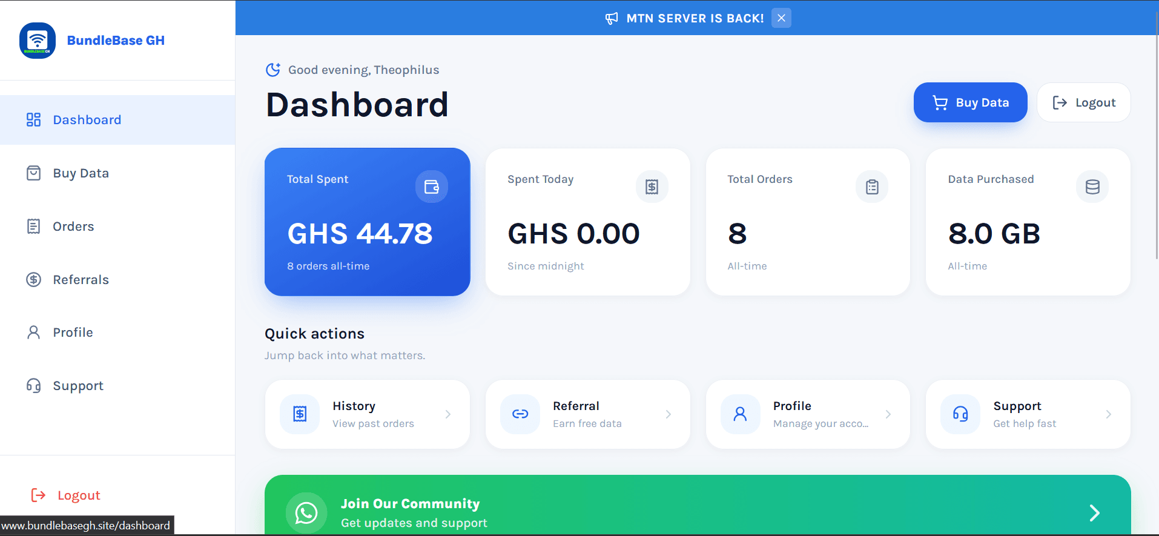Viewport: 1159px width, 536px height.
Task: Click the Dashboard page title
Action: coord(357,104)
